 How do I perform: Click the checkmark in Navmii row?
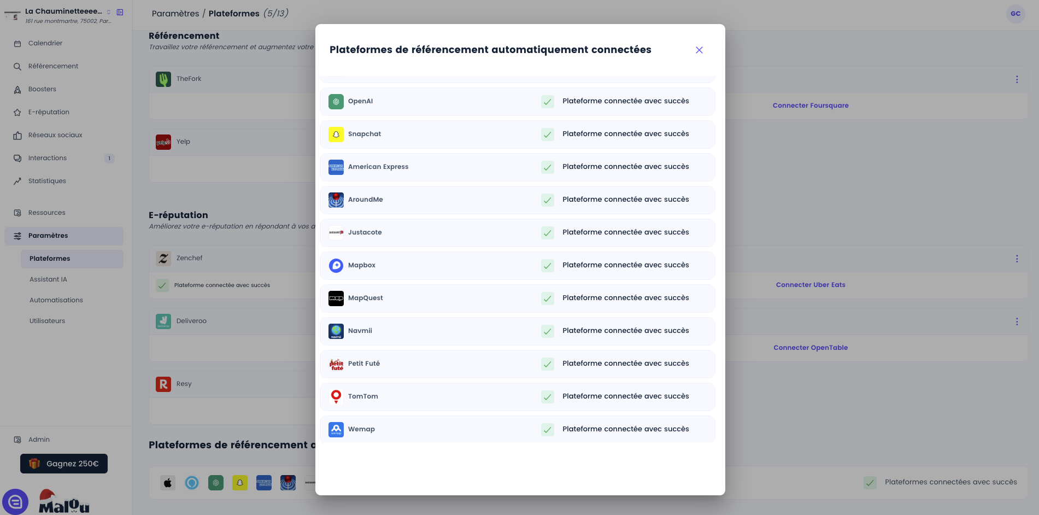[548, 331]
